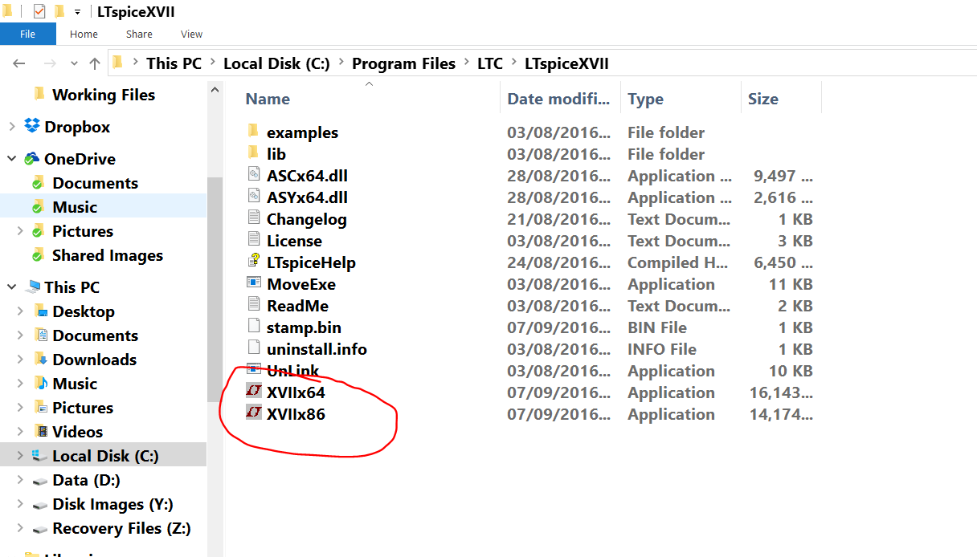The width and height of the screenshot is (977, 557).
Task: Open the File menu
Action: [28, 34]
